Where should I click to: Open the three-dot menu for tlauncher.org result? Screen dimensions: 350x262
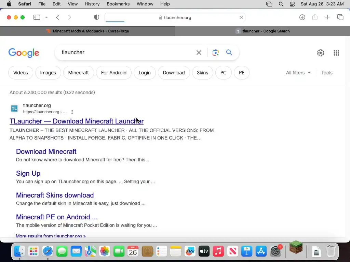click(x=72, y=112)
